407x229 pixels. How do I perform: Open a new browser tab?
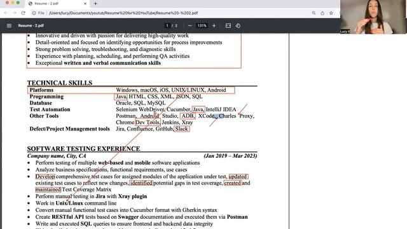point(95,4)
